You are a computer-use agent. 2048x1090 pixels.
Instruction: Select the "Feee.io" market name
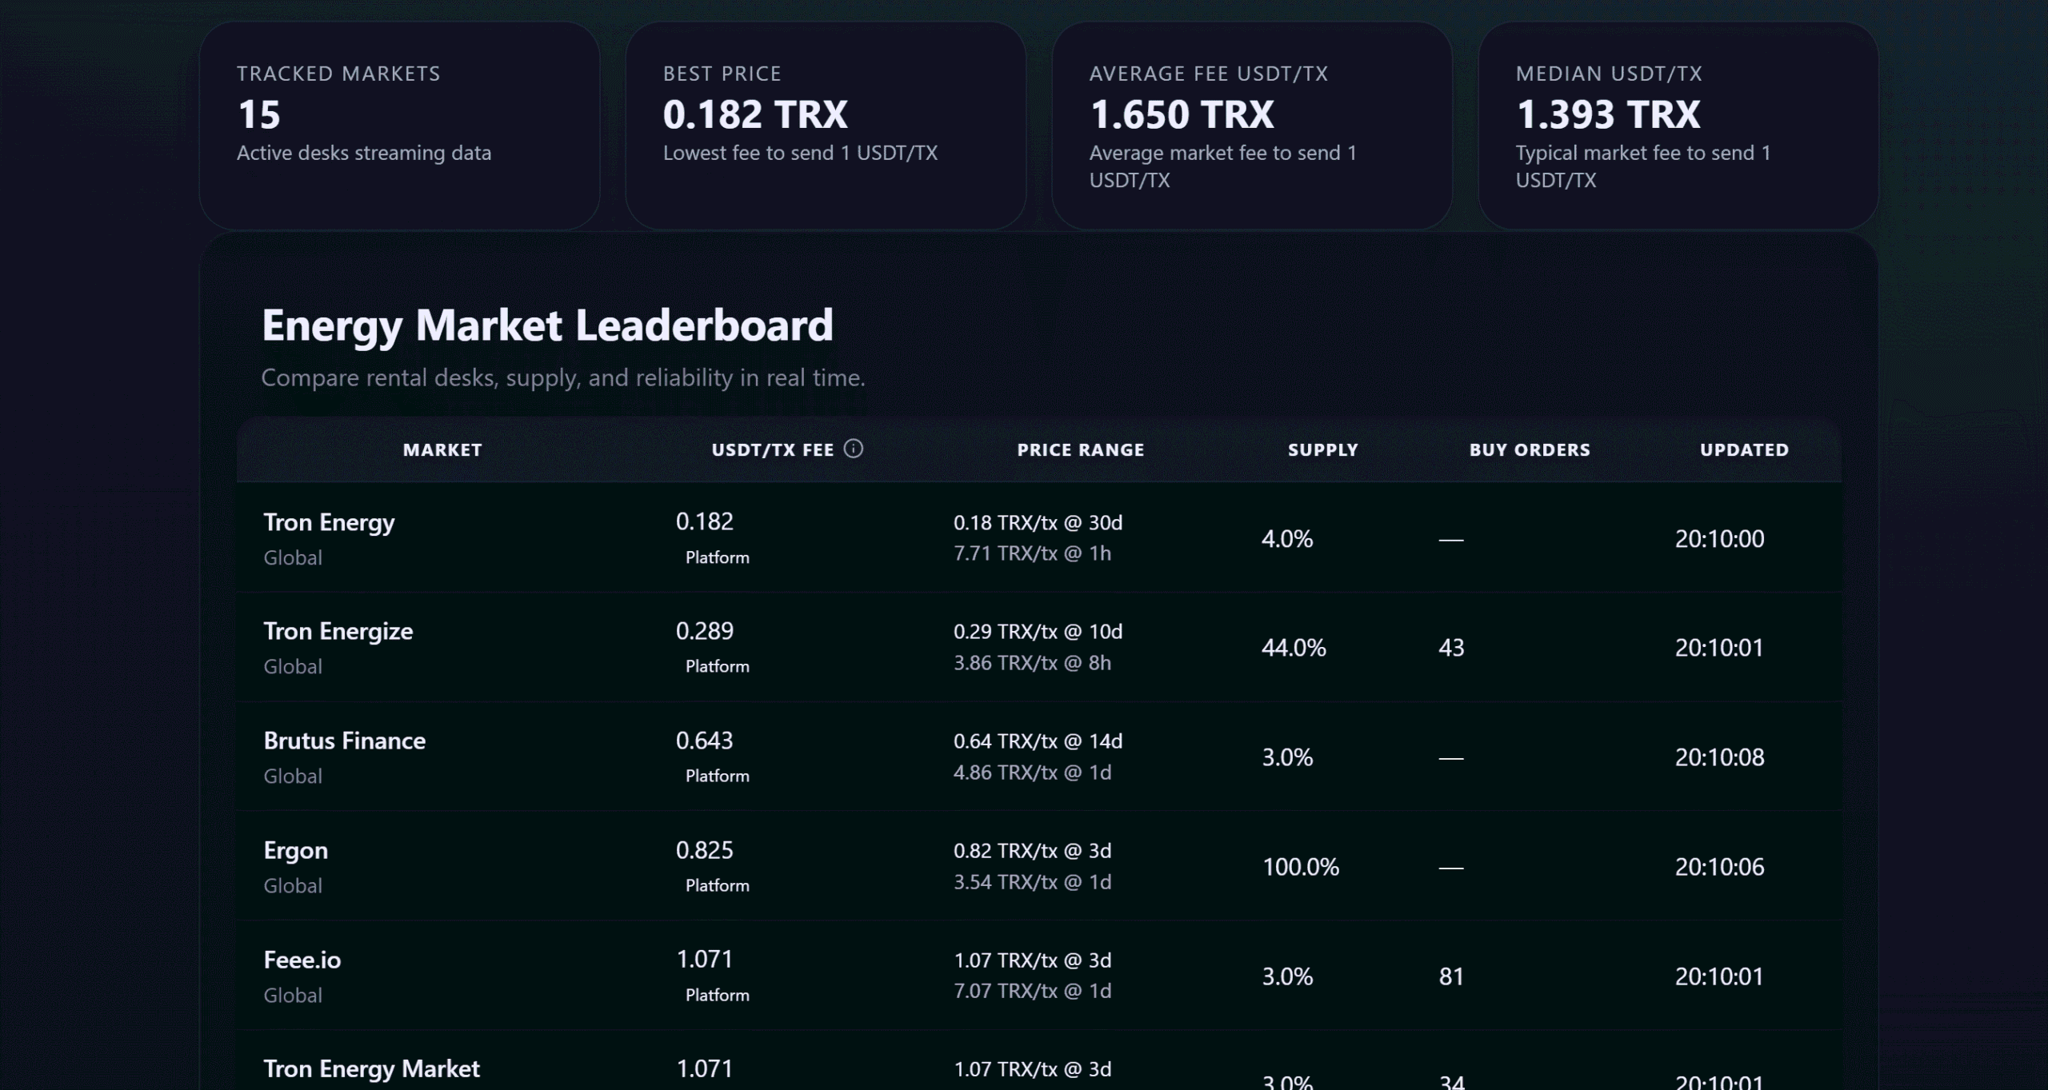click(x=302, y=960)
